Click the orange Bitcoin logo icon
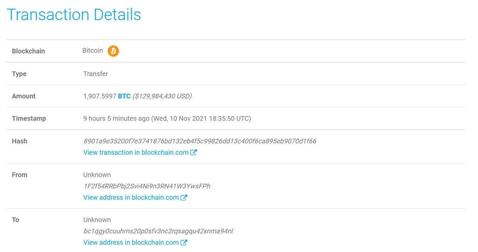The height and width of the screenshot is (252, 478). 113,51
